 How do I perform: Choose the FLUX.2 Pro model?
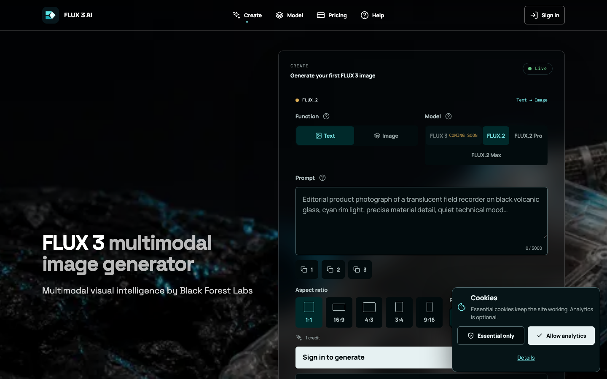(x=528, y=136)
